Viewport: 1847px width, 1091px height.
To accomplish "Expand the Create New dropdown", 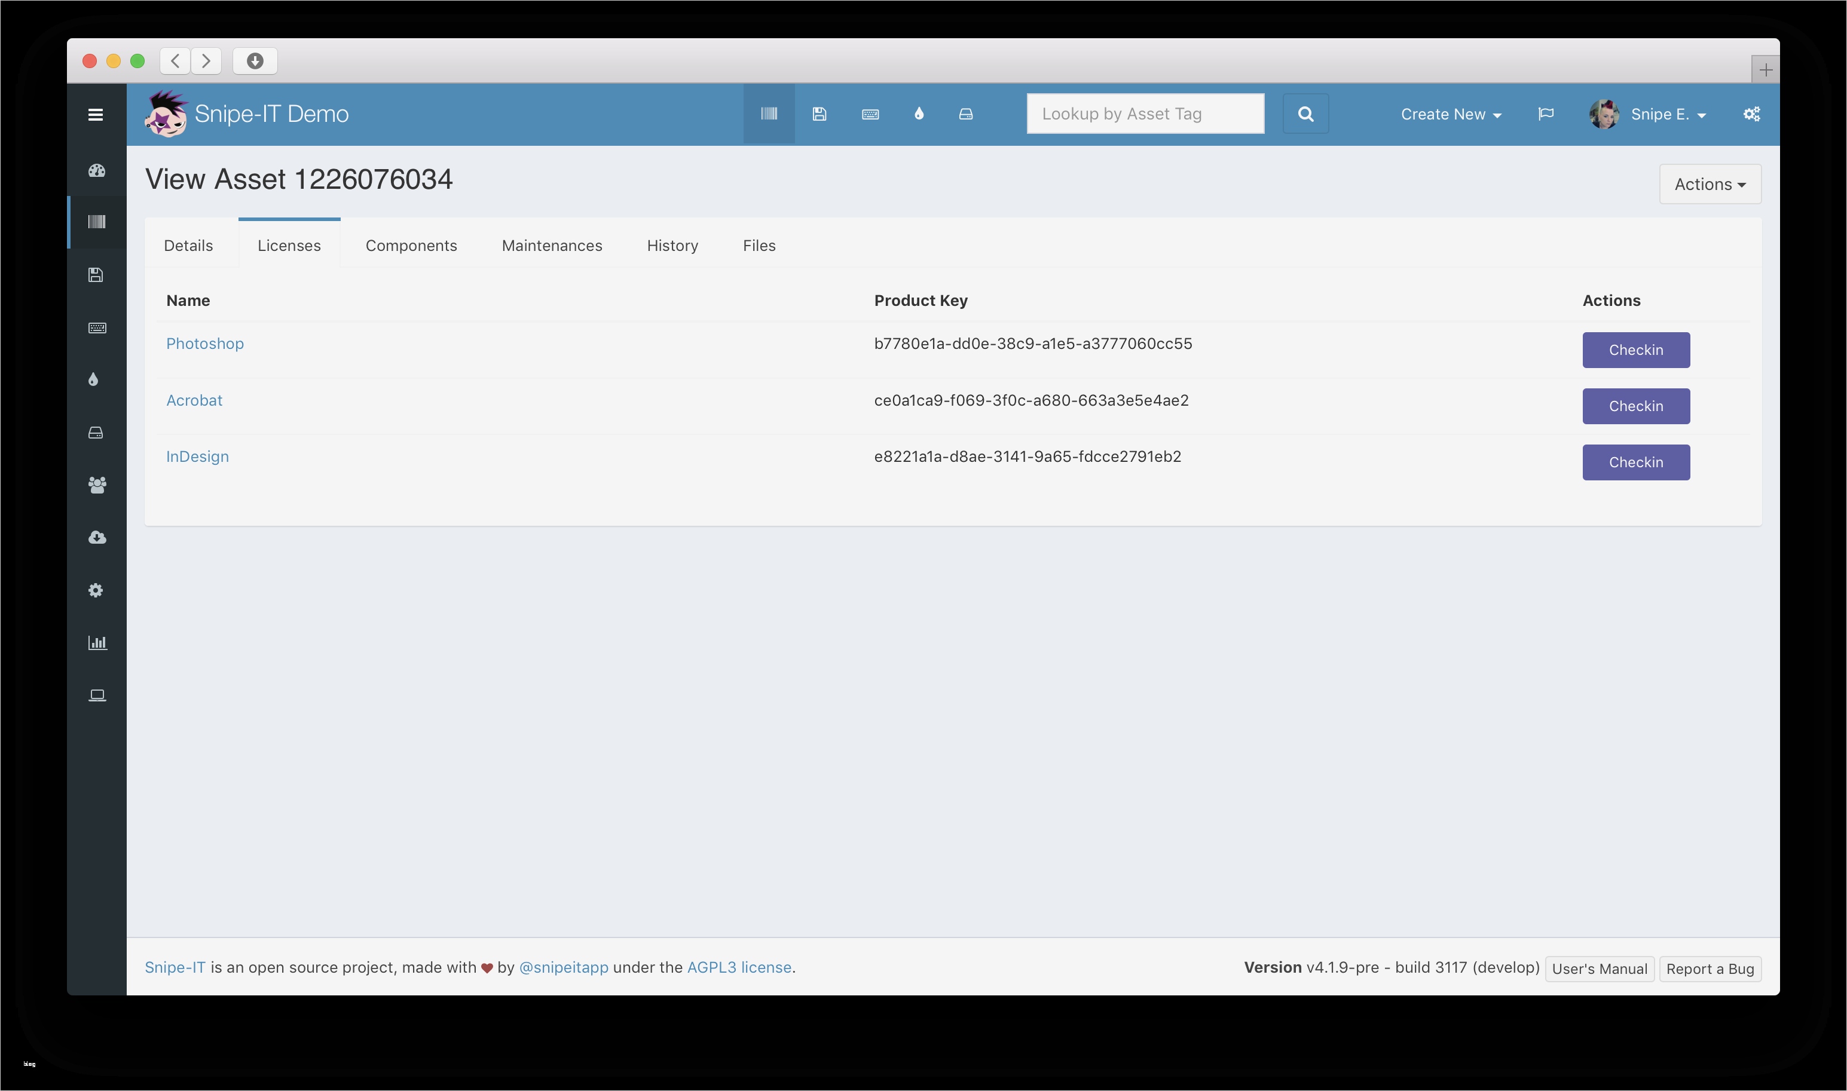I will [x=1450, y=114].
